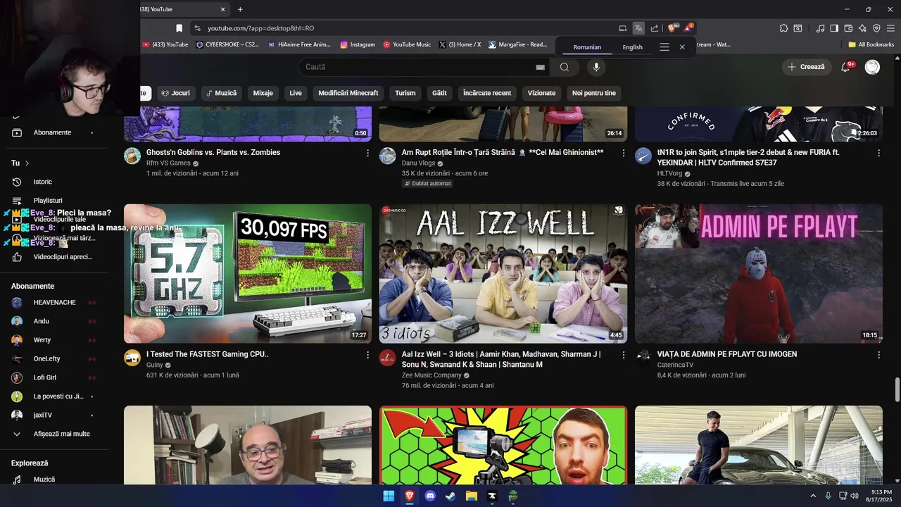Open Windows Start menu

coord(389,496)
